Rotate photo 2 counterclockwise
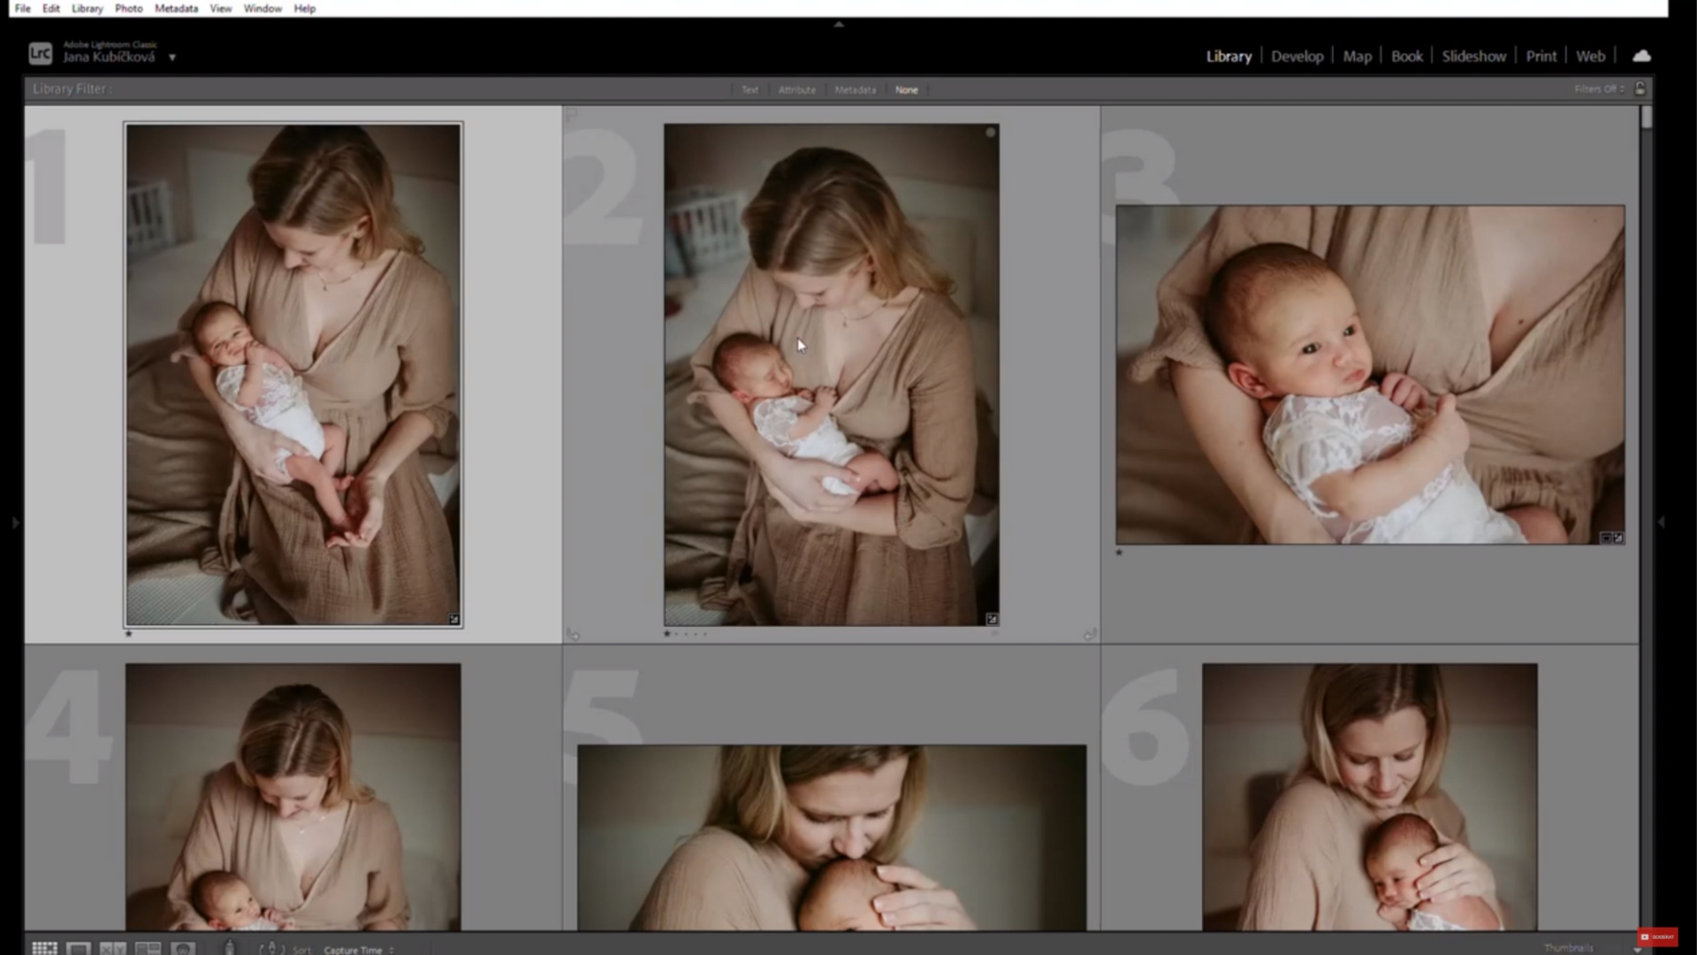Image resolution: width=1697 pixels, height=955 pixels. (x=573, y=634)
